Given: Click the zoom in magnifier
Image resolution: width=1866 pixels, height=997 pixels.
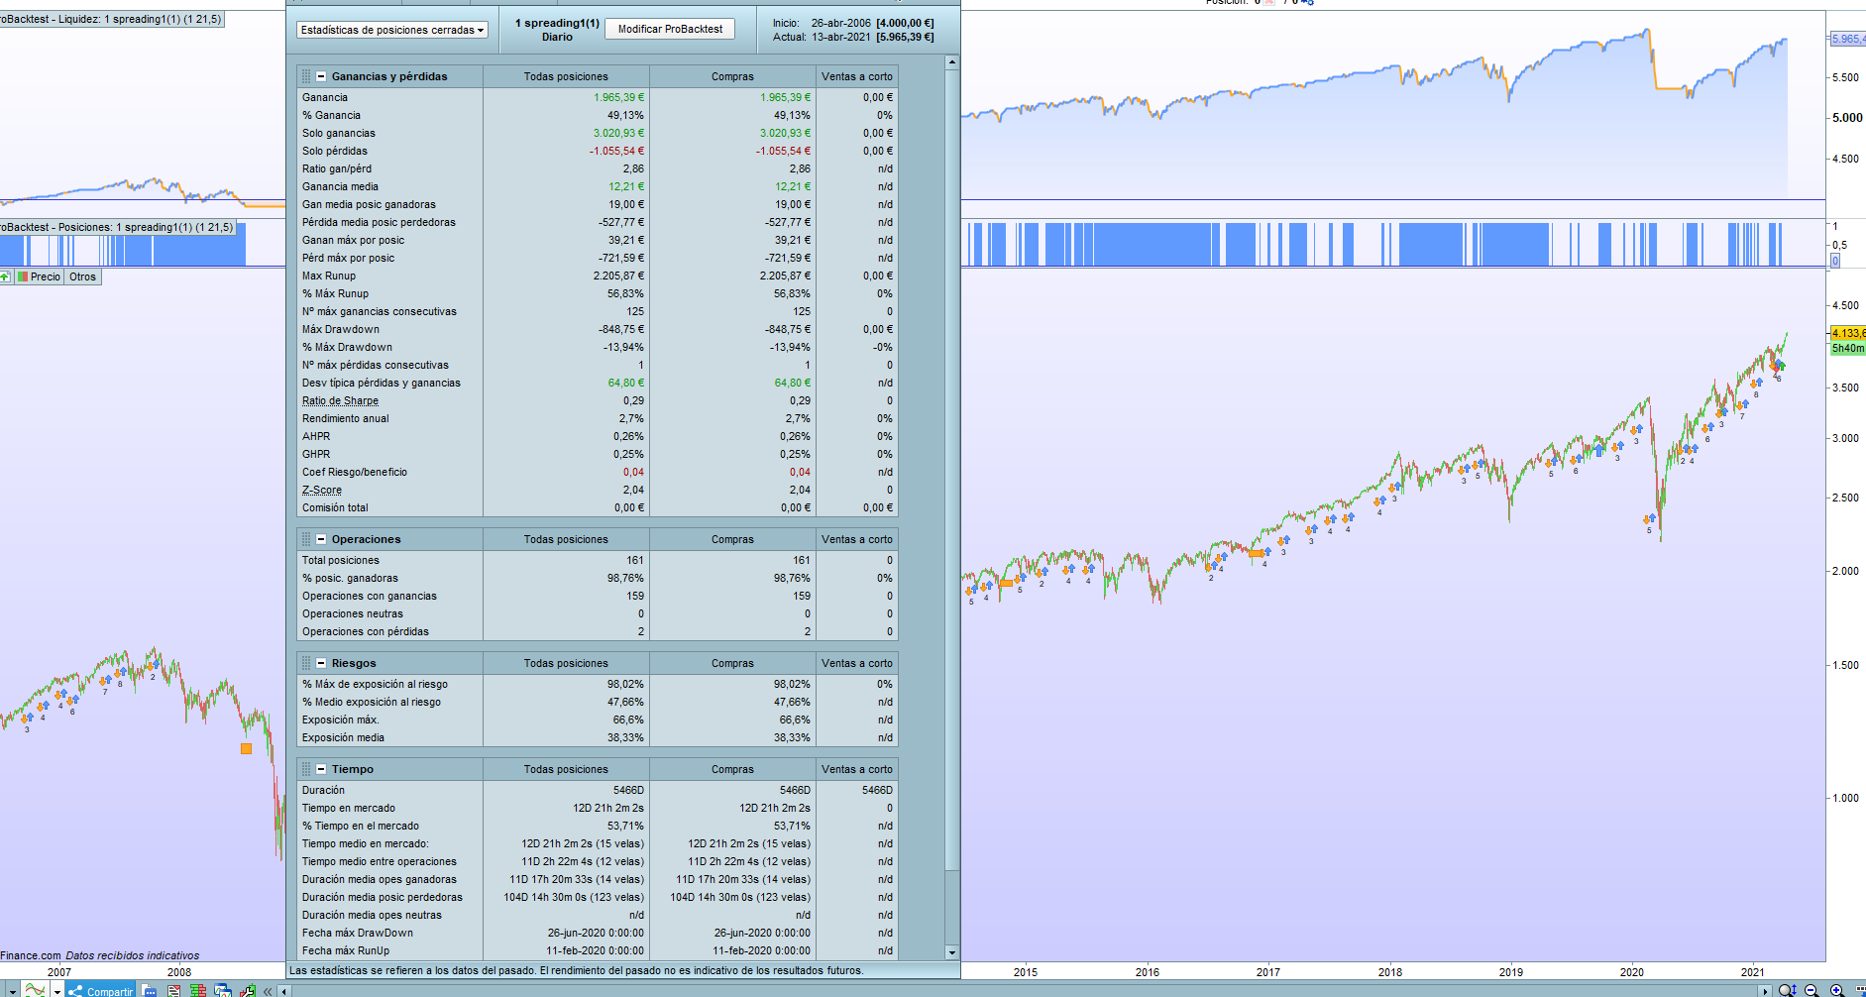Looking at the screenshot, I should pyautogui.click(x=1836, y=990).
